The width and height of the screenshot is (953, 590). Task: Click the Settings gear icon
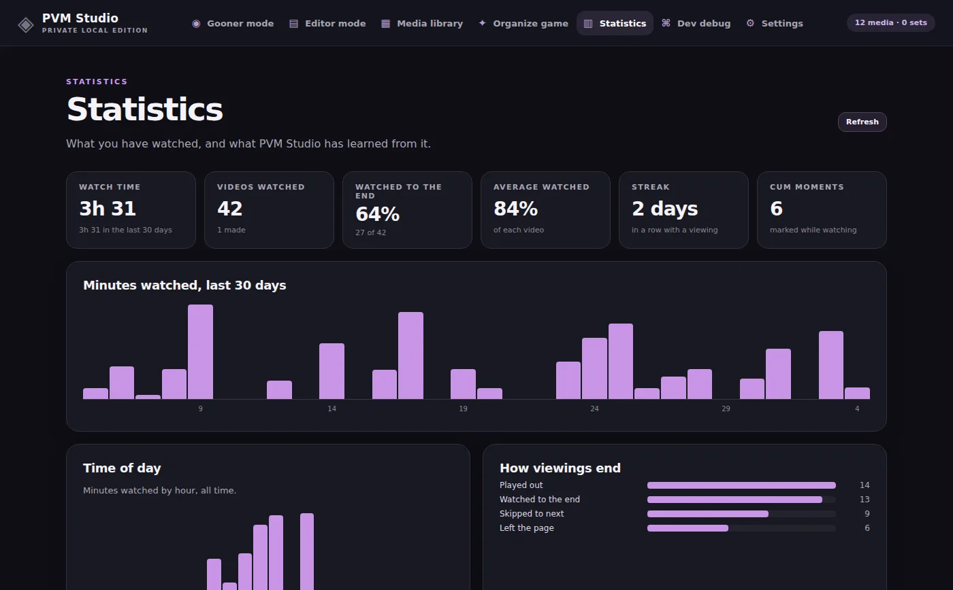(750, 23)
